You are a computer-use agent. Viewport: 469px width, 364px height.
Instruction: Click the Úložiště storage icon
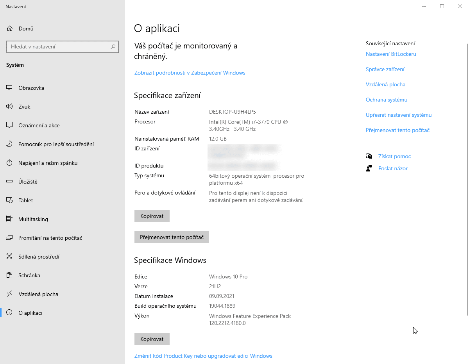click(x=10, y=182)
